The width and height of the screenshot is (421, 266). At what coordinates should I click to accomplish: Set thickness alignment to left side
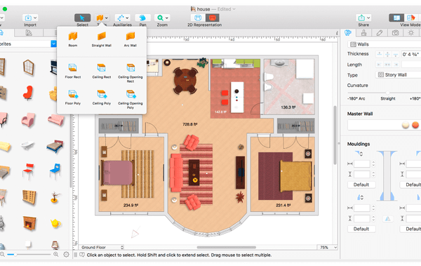(x=379, y=54)
